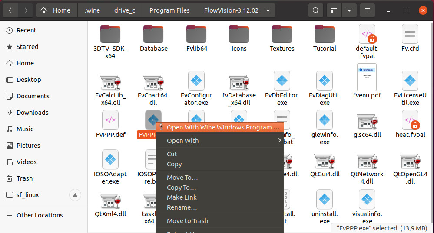Open the hamburger main menu

[x=368, y=10]
